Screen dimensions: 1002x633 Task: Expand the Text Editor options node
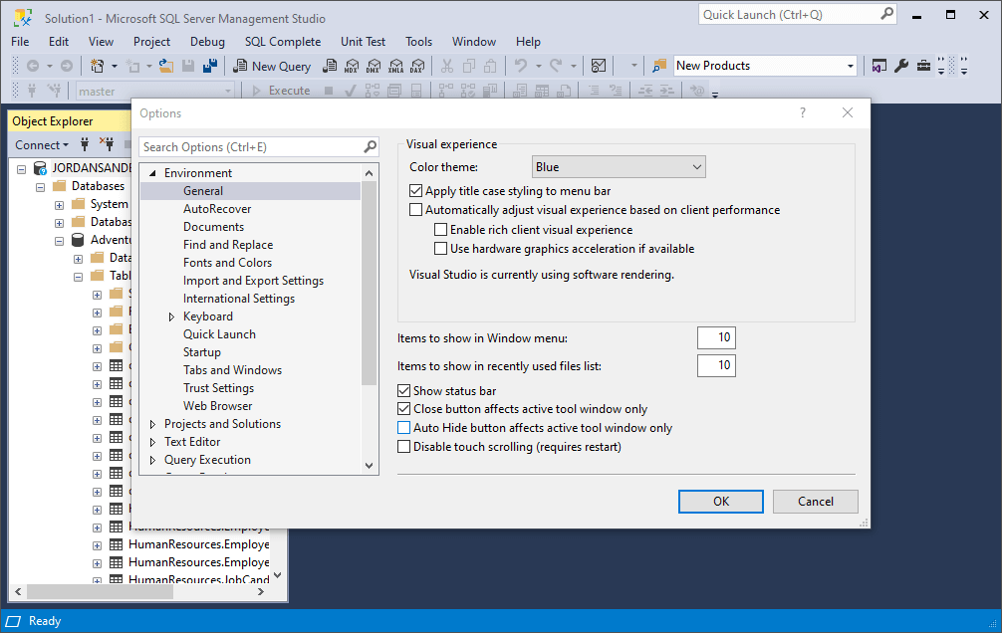[x=152, y=442]
